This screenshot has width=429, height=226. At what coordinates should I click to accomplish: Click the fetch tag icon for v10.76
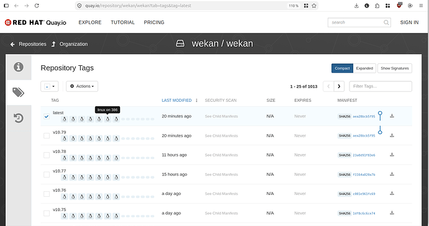pyautogui.click(x=392, y=194)
